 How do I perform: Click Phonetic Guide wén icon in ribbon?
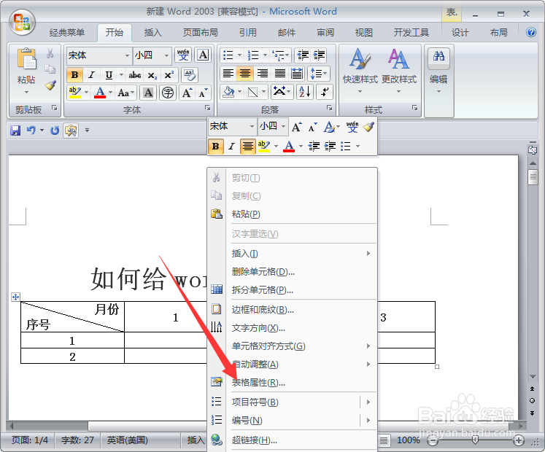click(183, 55)
